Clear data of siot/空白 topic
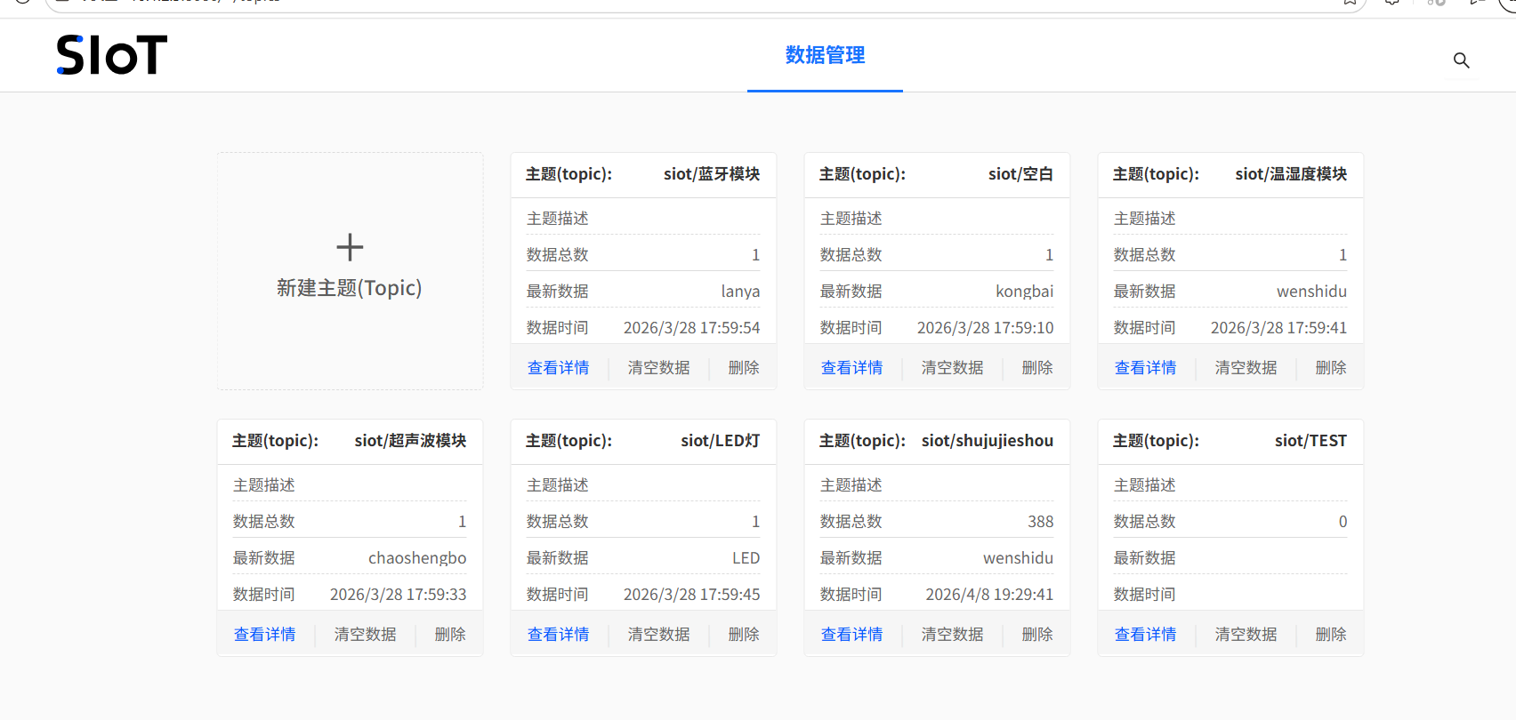1516x720 pixels. tap(952, 368)
